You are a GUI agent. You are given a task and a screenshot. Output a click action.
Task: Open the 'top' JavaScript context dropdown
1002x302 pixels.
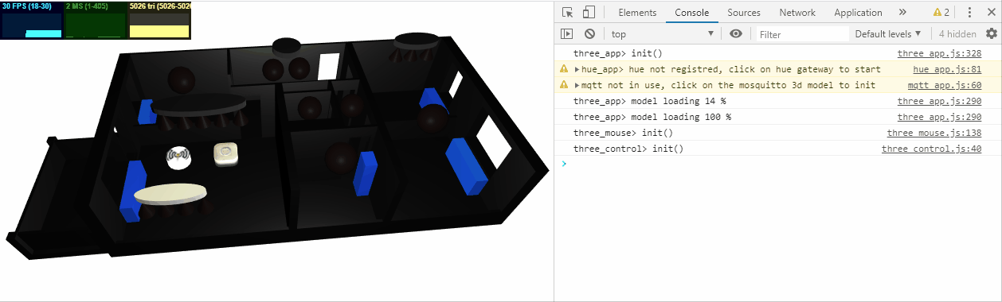point(662,34)
